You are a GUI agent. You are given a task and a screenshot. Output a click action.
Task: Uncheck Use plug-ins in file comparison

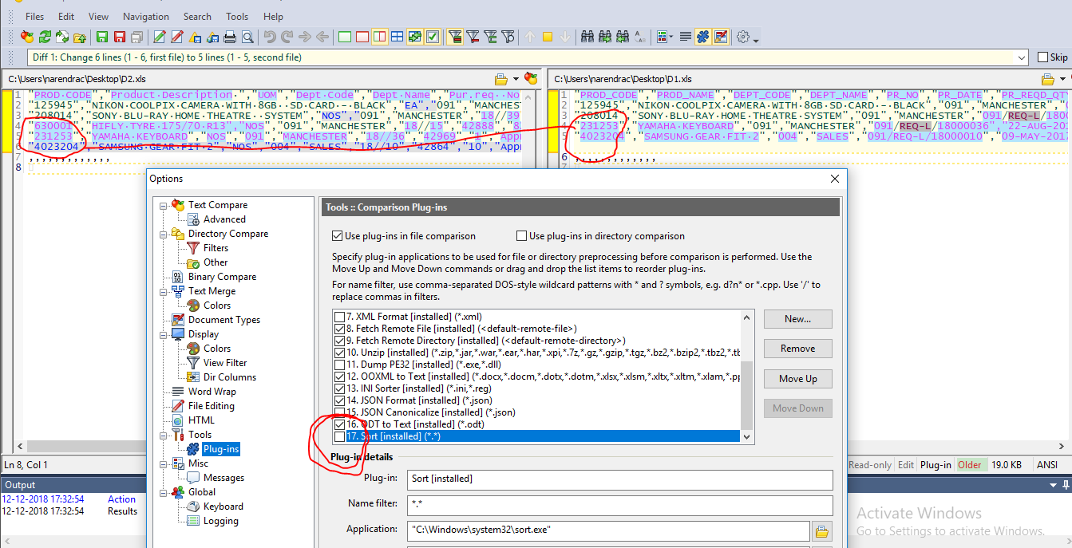337,236
